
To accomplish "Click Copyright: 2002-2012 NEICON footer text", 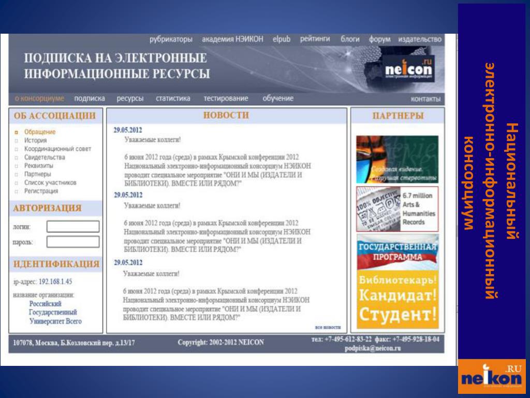I will click(x=220, y=342).
